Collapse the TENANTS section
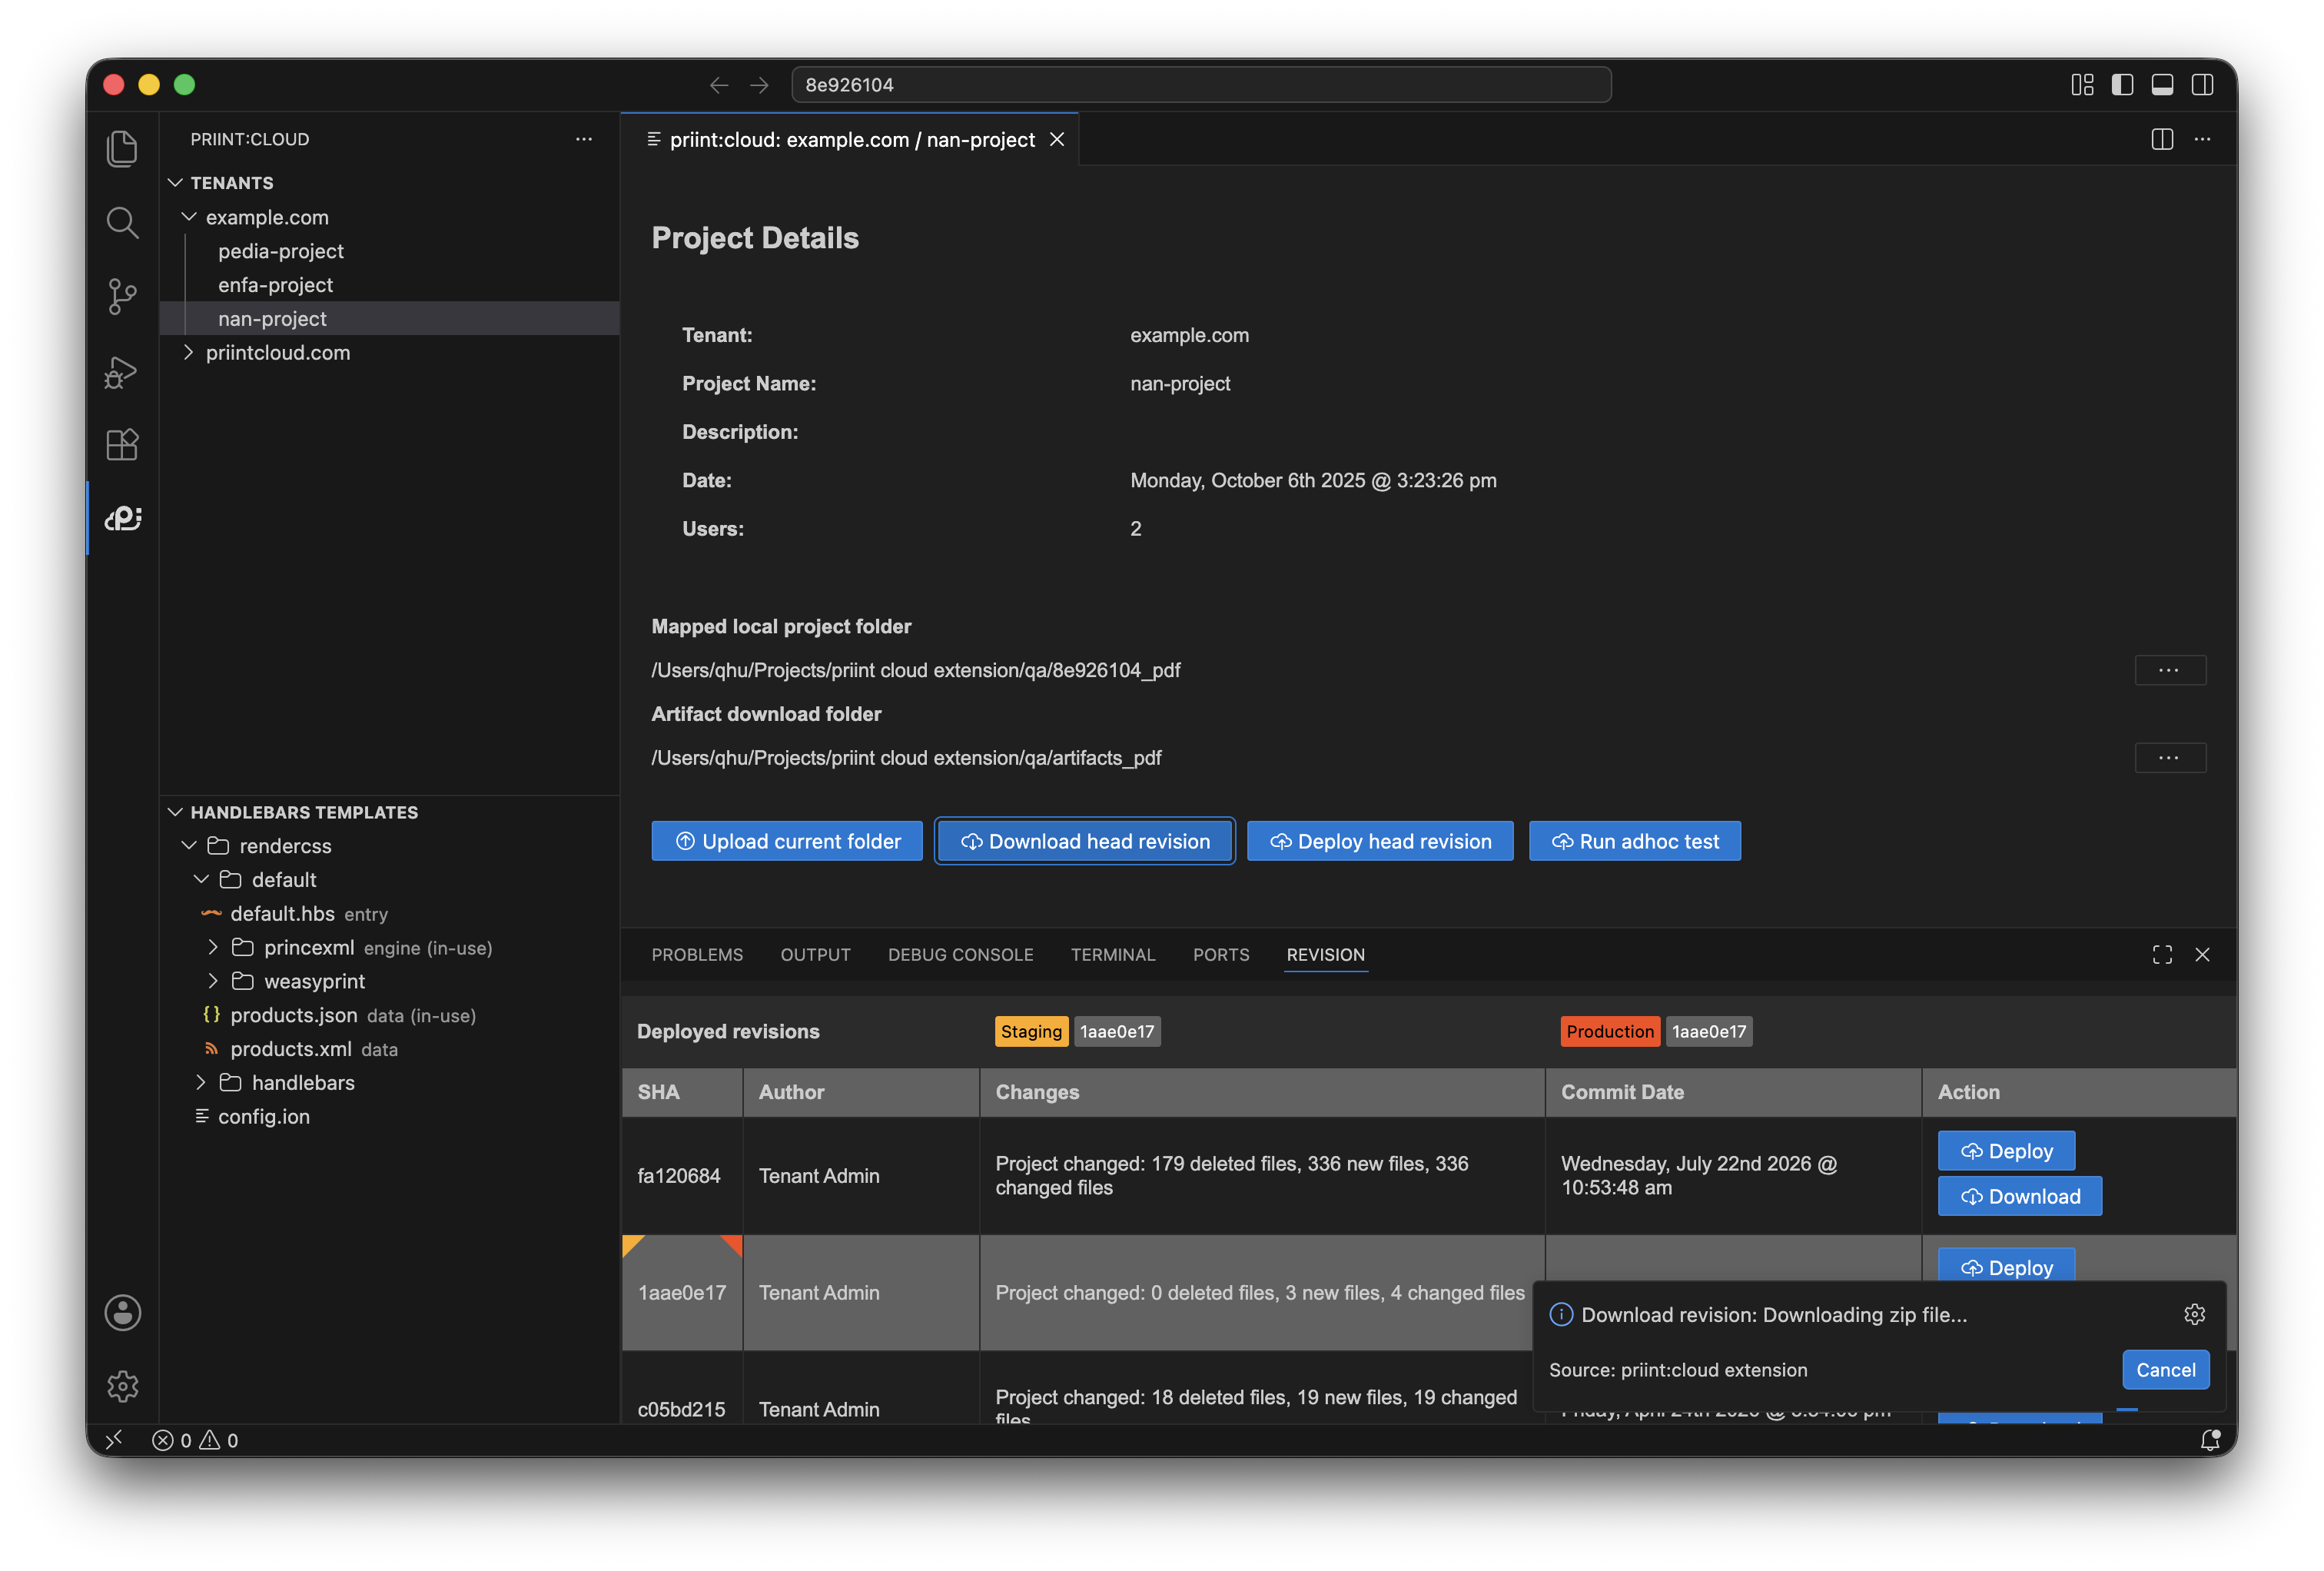The width and height of the screenshot is (2324, 1571). 176,183
